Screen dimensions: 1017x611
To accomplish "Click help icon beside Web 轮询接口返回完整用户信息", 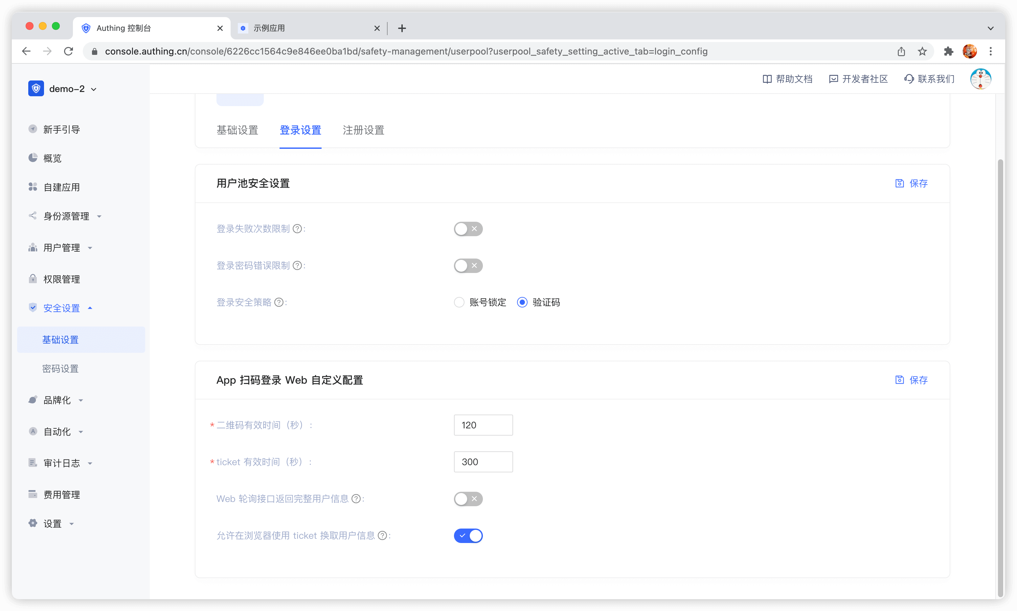I will coord(356,499).
